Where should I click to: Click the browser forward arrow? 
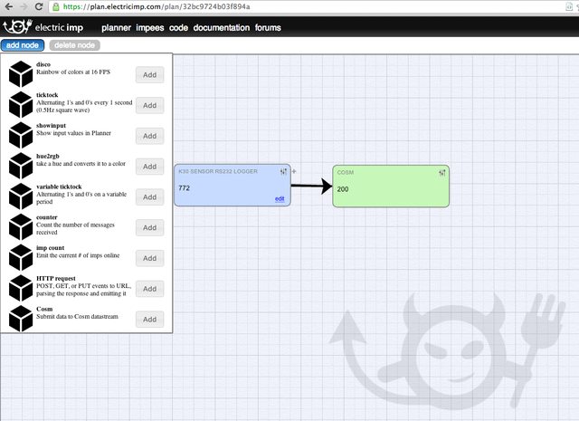[24, 6]
